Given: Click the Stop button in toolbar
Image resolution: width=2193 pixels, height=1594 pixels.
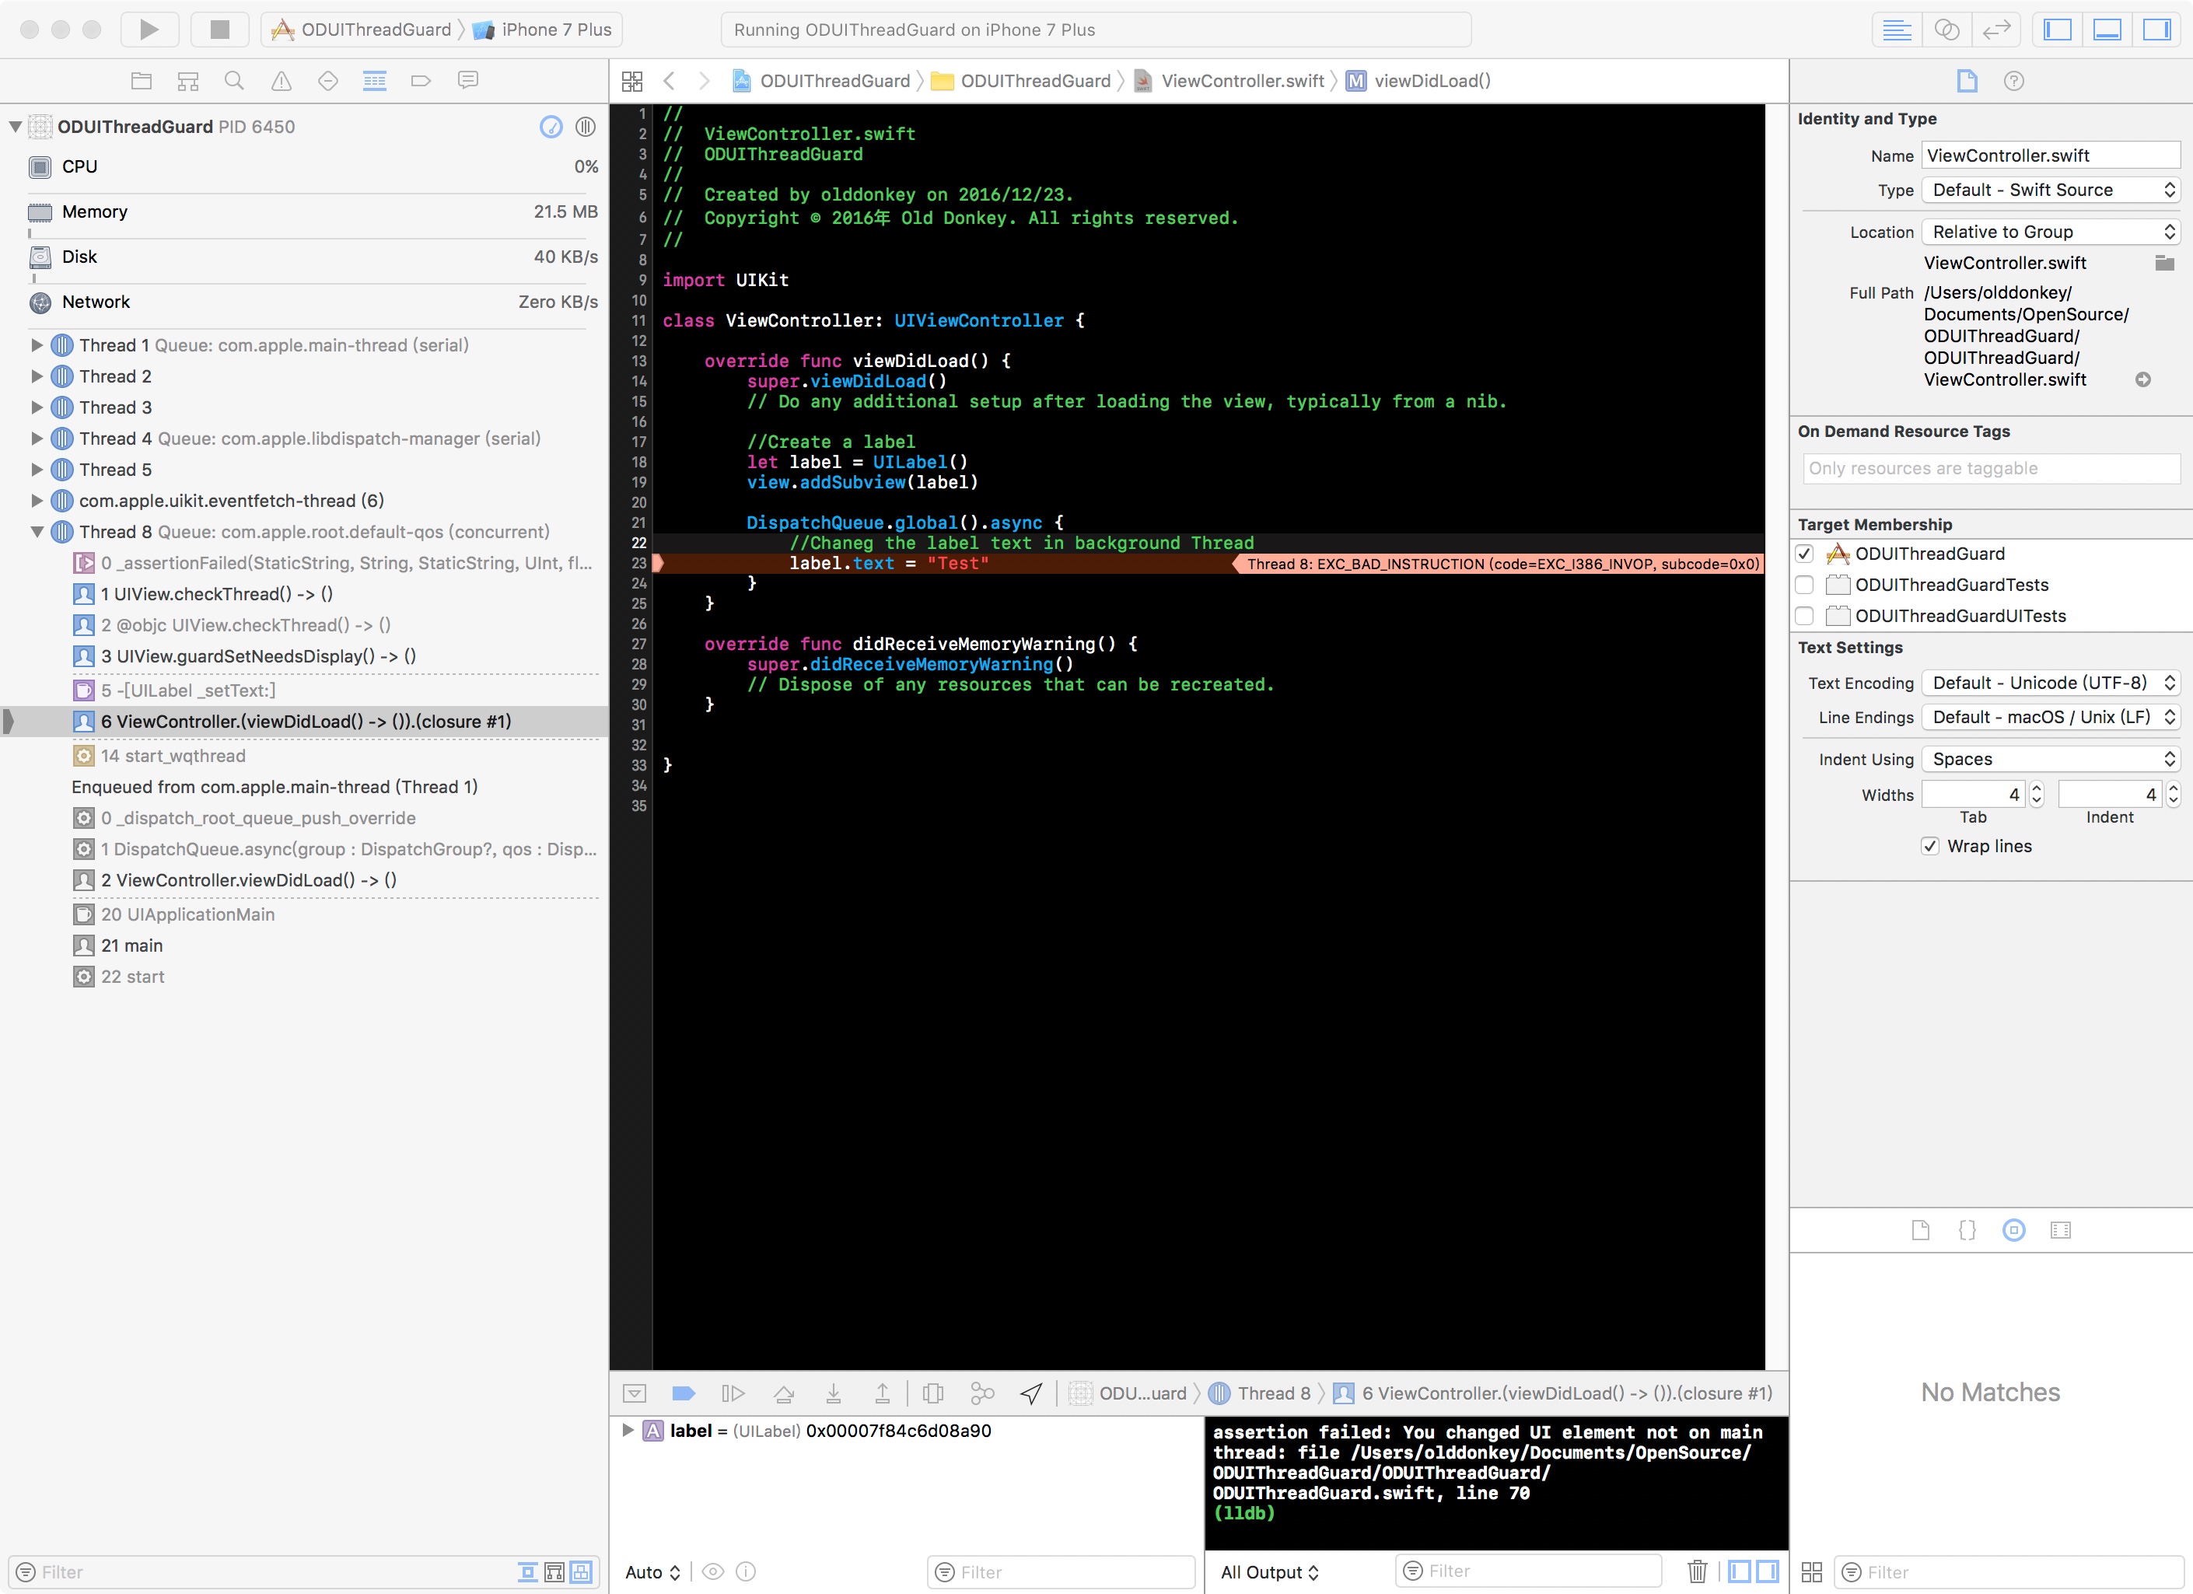Looking at the screenshot, I should tap(219, 29).
